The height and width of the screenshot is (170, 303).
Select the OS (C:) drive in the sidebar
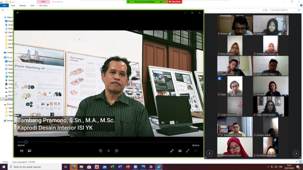click(x=9, y=88)
